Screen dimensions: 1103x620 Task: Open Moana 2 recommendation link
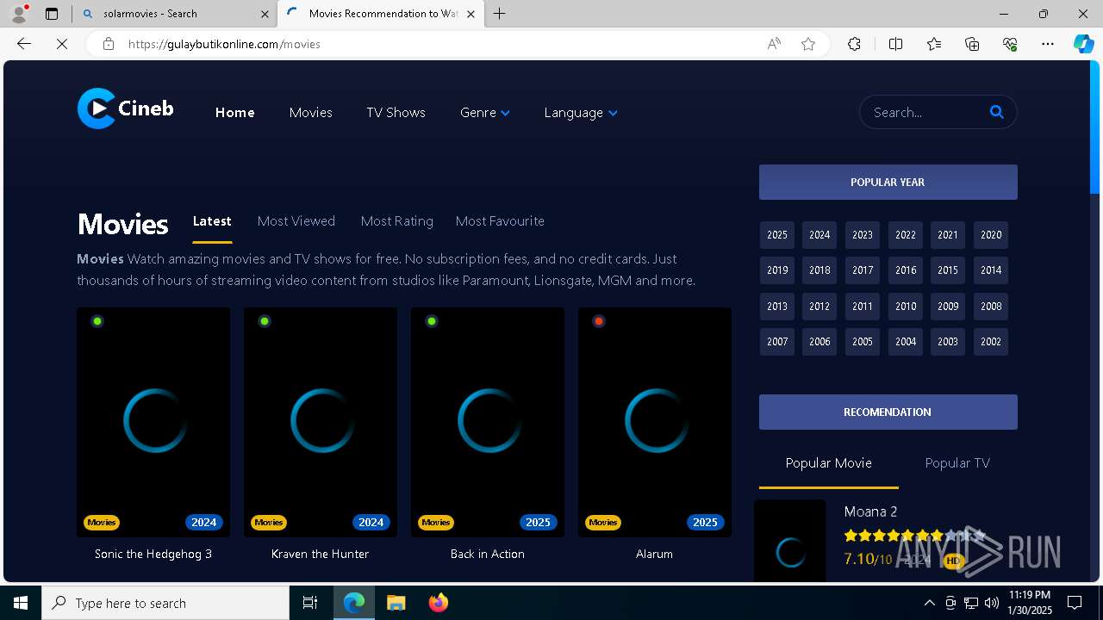[870, 512]
